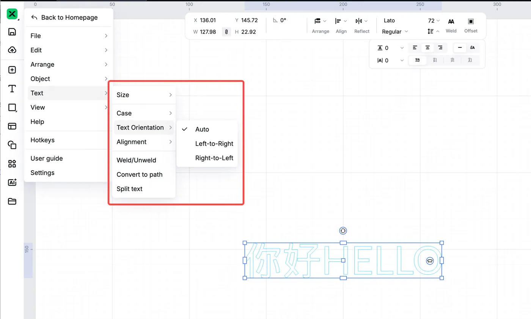531x319 pixels.
Task: Click the Align icon in the toolbar
Action: click(x=338, y=21)
